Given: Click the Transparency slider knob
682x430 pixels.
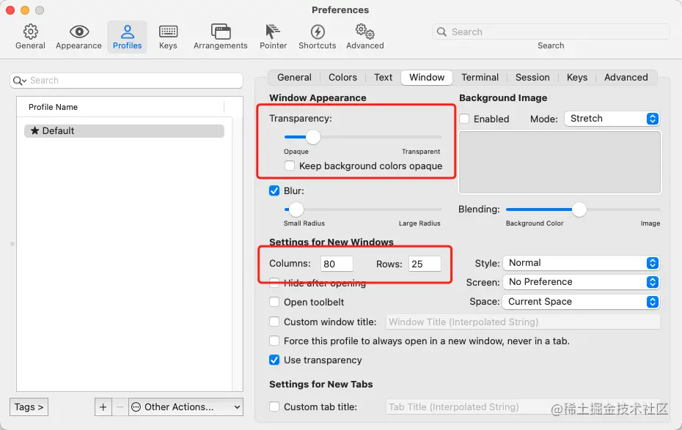Looking at the screenshot, I should click(312, 137).
